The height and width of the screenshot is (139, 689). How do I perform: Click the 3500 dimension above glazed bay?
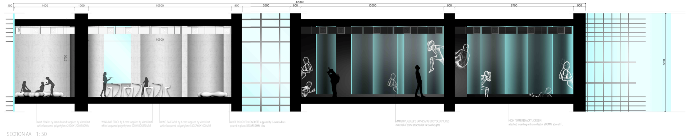266,6
